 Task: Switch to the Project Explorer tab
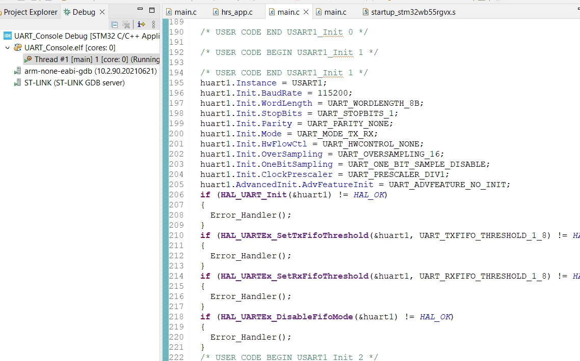pyautogui.click(x=31, y=12)
